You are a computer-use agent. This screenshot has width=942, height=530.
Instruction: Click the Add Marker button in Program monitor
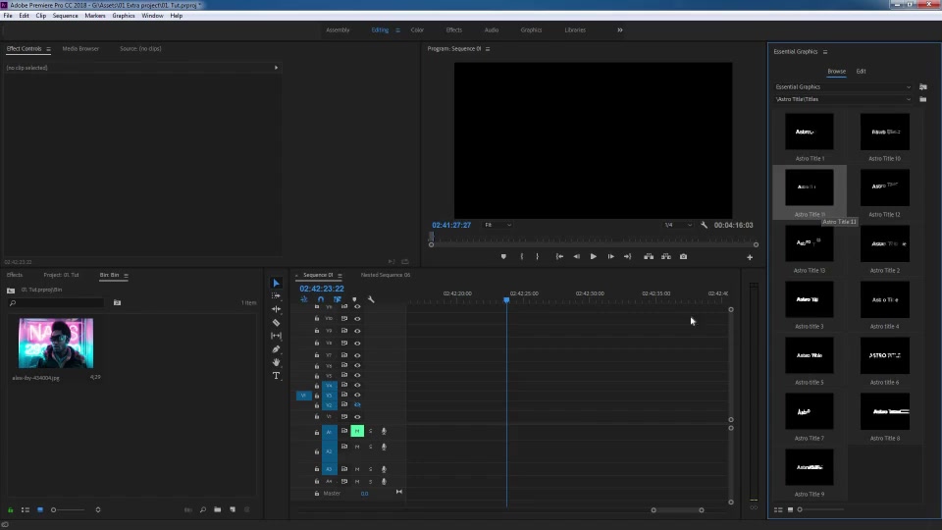point(503,256)
